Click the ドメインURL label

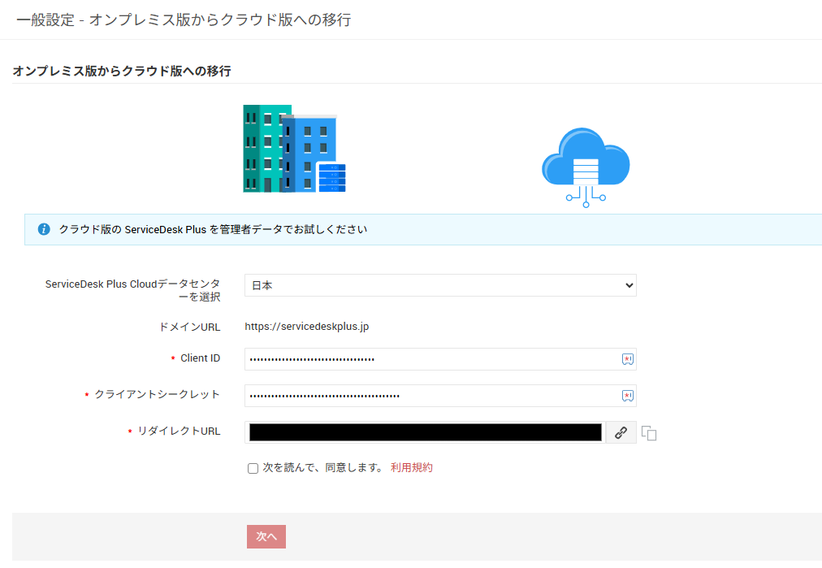coord(190,327)
